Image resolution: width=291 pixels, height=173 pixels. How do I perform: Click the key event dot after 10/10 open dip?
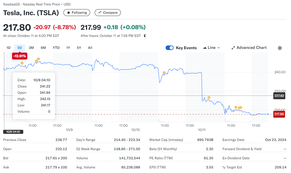tap(164, 73)
